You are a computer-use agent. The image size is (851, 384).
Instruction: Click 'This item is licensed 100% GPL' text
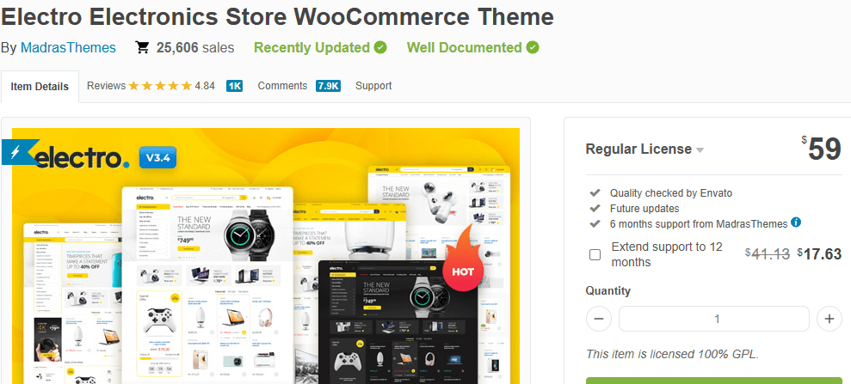(x=672, y=354)
